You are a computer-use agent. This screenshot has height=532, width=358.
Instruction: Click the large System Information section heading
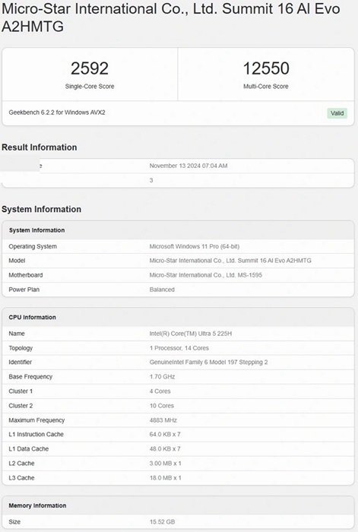pos(41,209)
